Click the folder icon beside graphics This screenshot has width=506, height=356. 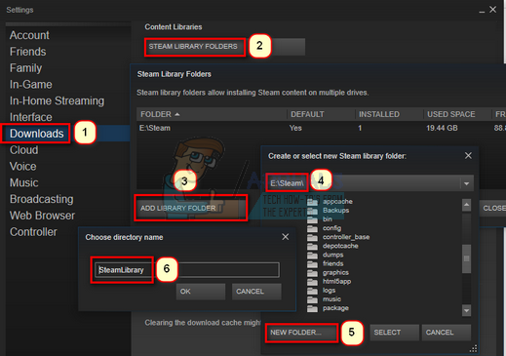pos(312,272)
